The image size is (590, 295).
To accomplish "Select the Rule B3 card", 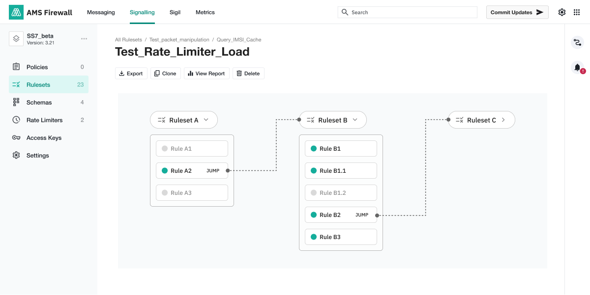I will [341, 237].
